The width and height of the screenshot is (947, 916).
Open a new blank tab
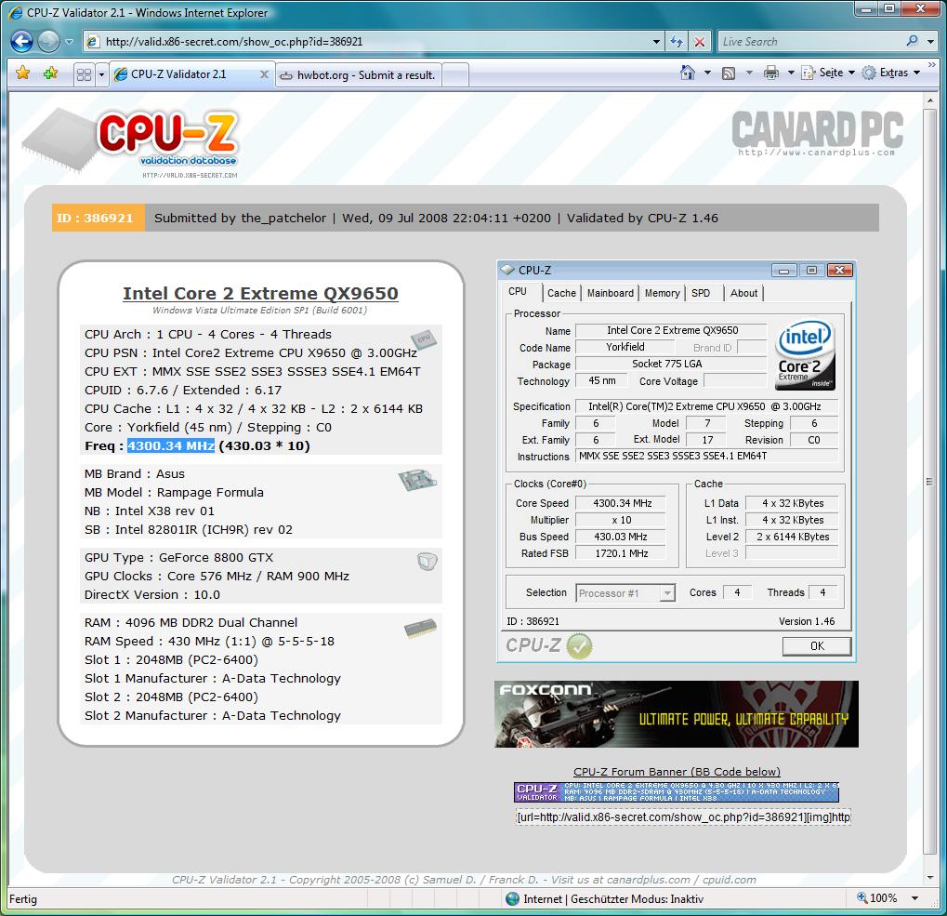click(x=455, y=75)
